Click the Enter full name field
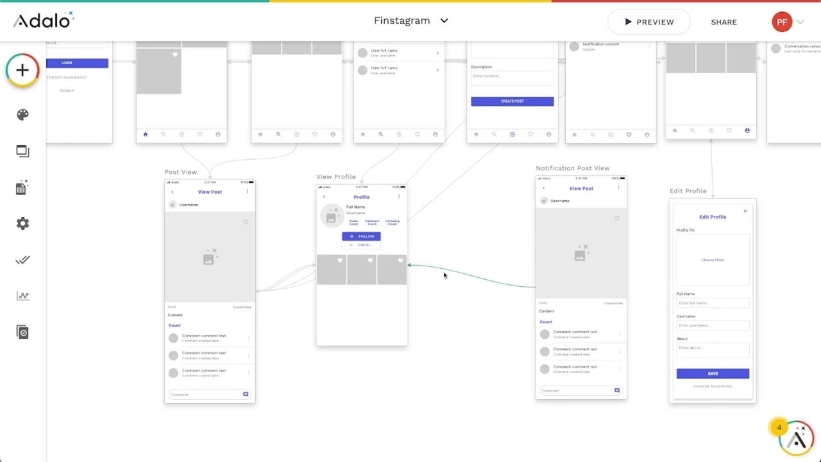Viewport: 821px width, 462px height. coord(713,303)
